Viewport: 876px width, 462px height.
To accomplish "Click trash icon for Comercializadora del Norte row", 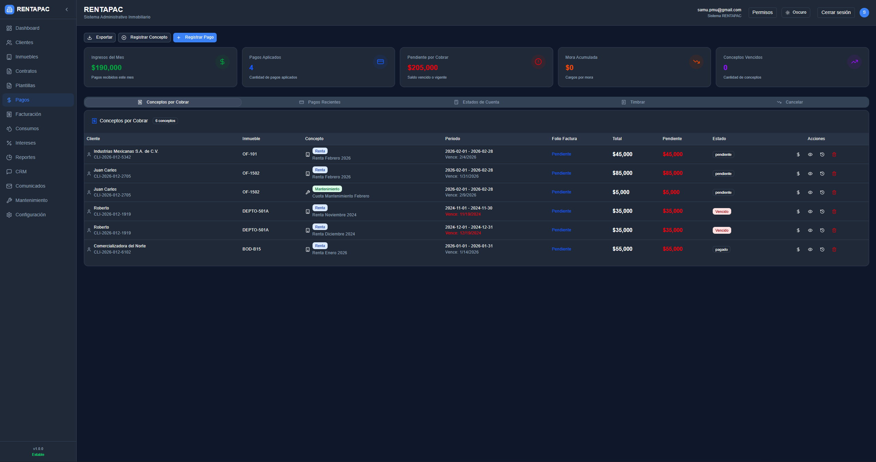I will coord(834,249).
